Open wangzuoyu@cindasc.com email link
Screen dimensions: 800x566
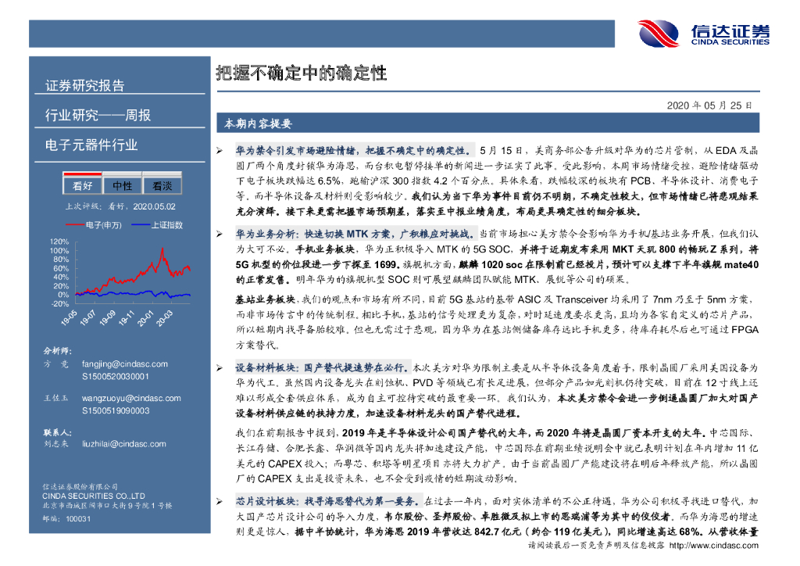[x=131, y=398]
